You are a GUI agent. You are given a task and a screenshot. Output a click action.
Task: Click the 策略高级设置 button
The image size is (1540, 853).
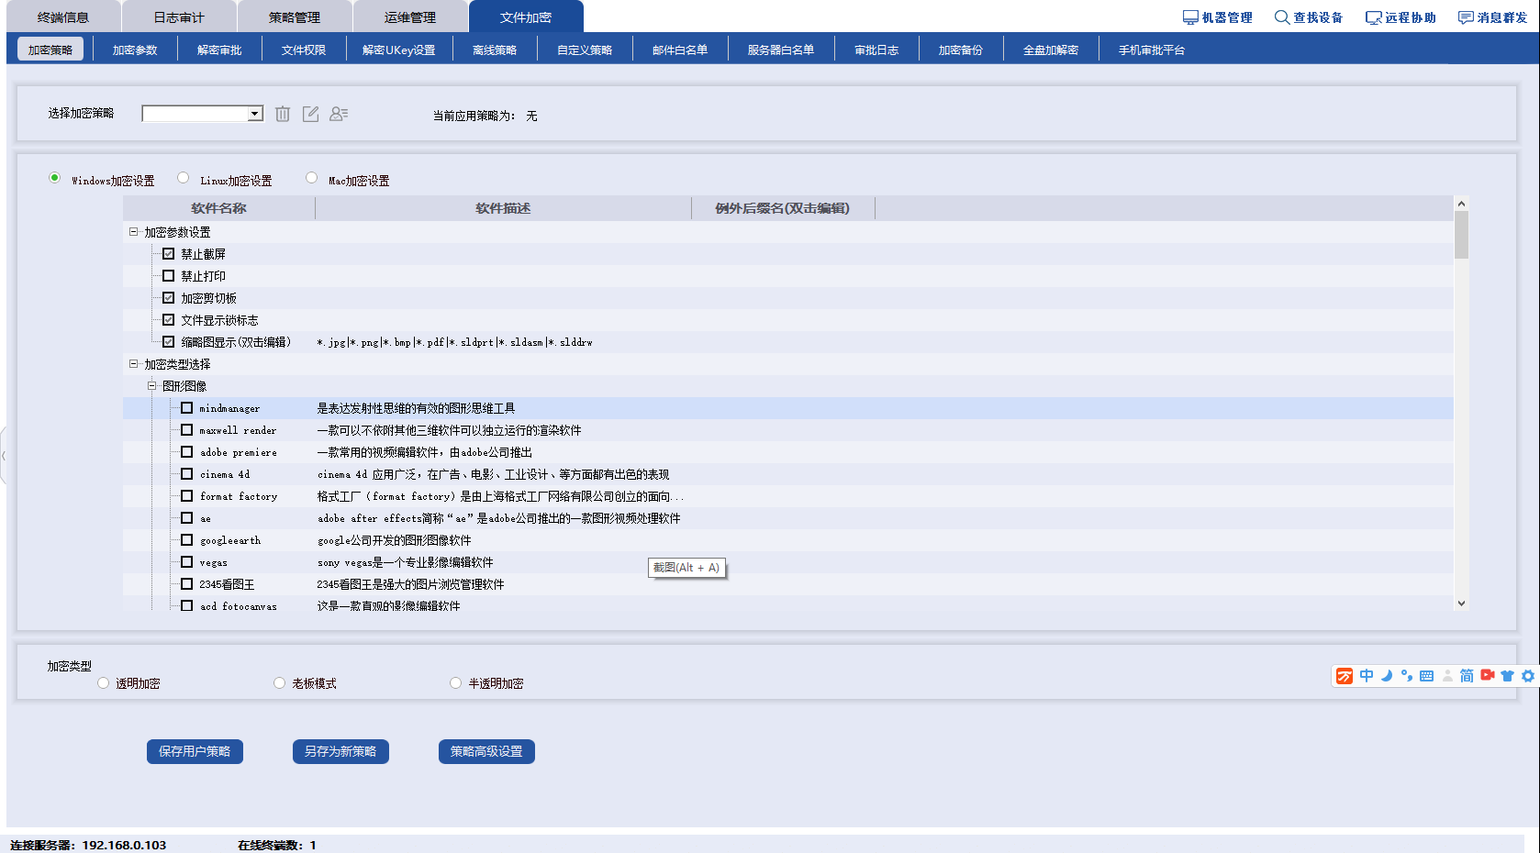pyautogui.click(x=486, y=751)
